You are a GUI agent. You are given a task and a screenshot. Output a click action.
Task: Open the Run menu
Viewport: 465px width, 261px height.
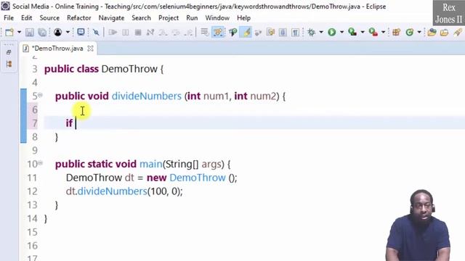tap(192, 18)
